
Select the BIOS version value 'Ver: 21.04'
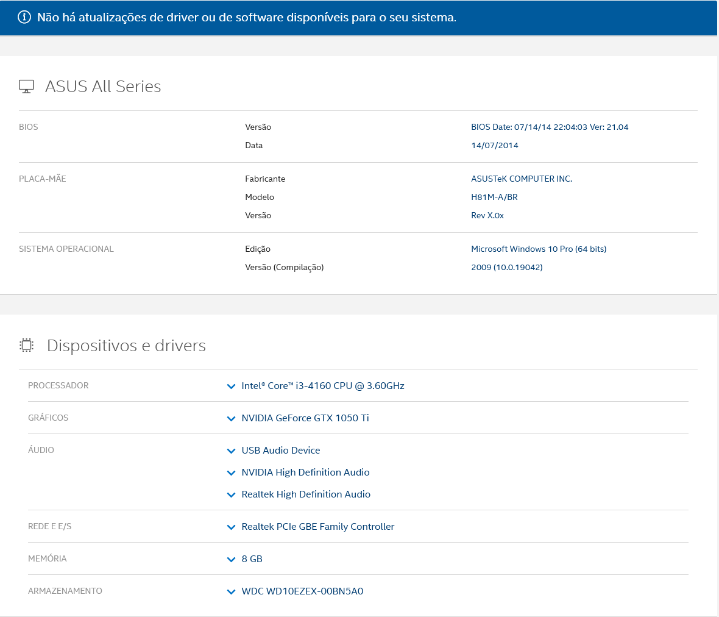[x=609, y=127]
